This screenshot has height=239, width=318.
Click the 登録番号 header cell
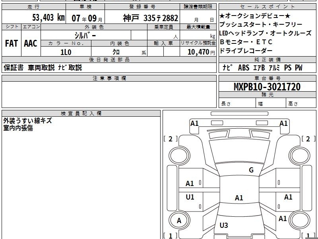coord(142,7)
